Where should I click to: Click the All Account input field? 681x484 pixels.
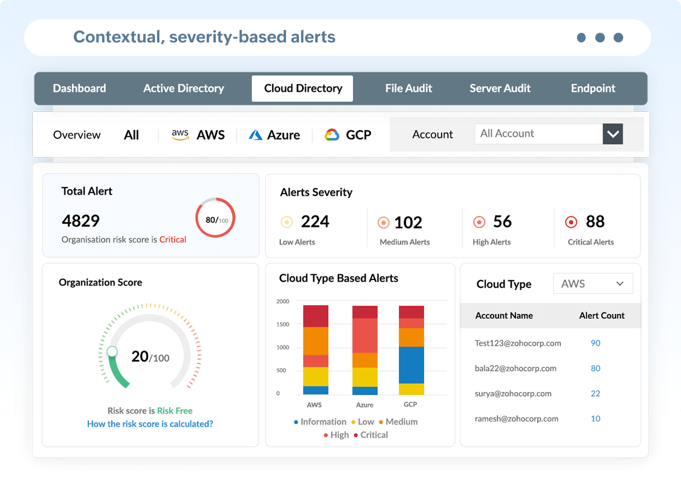(538, 134)
